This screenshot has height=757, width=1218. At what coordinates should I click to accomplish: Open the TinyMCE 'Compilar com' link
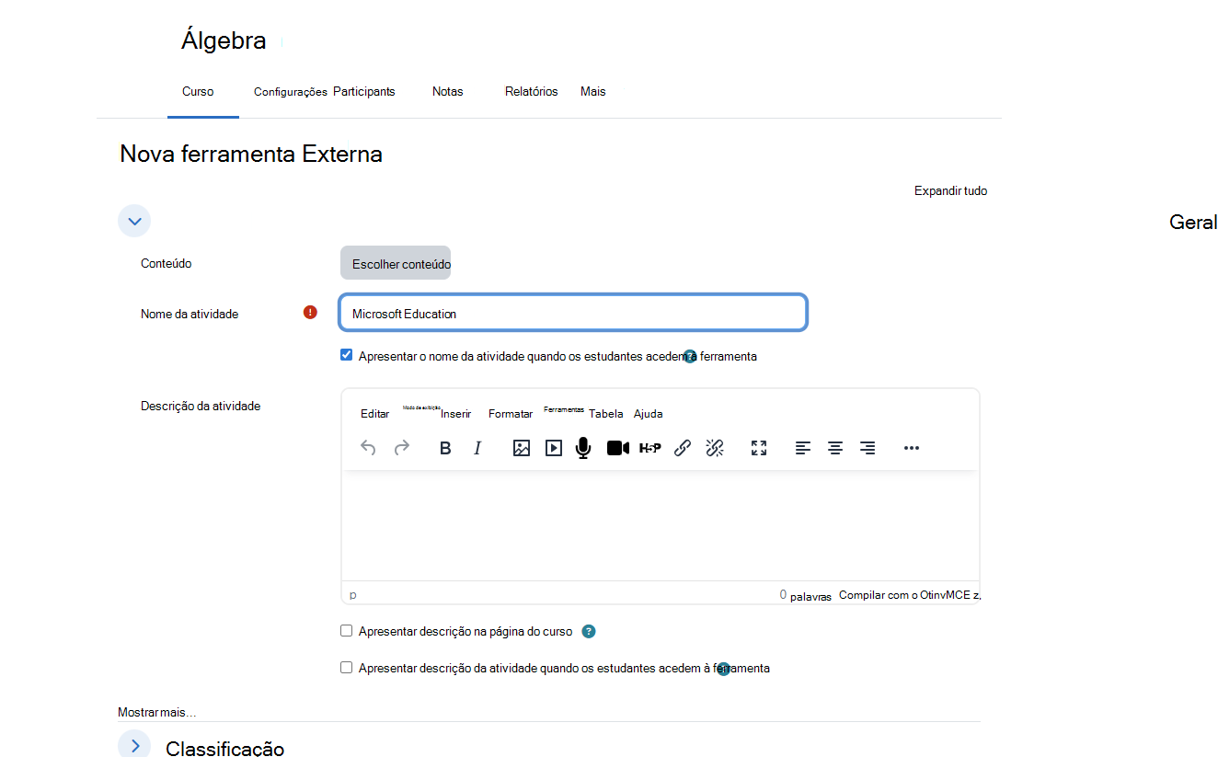point(909,595)
